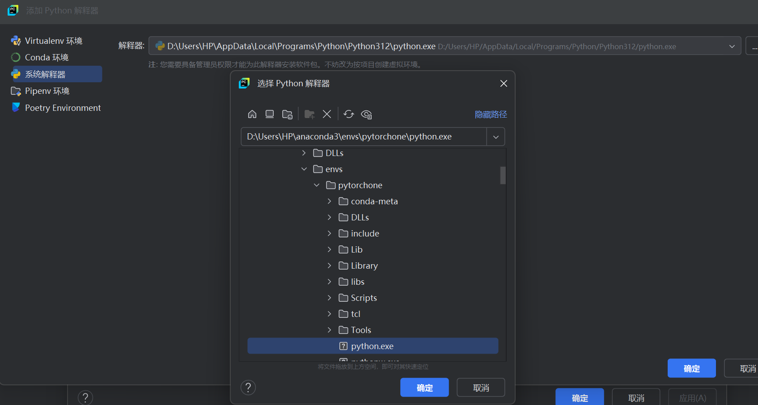
Task: Click the browse … button beside interpreter field
Action: (752, 46)
